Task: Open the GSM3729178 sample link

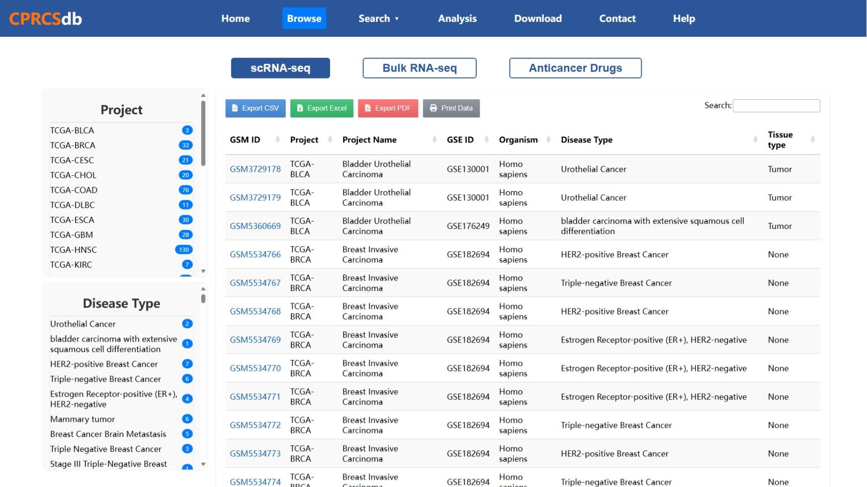Action: pos(255,169)
